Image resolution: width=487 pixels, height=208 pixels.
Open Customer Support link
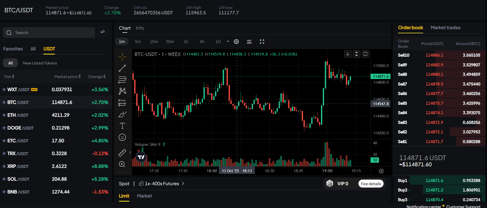point(463,206)
